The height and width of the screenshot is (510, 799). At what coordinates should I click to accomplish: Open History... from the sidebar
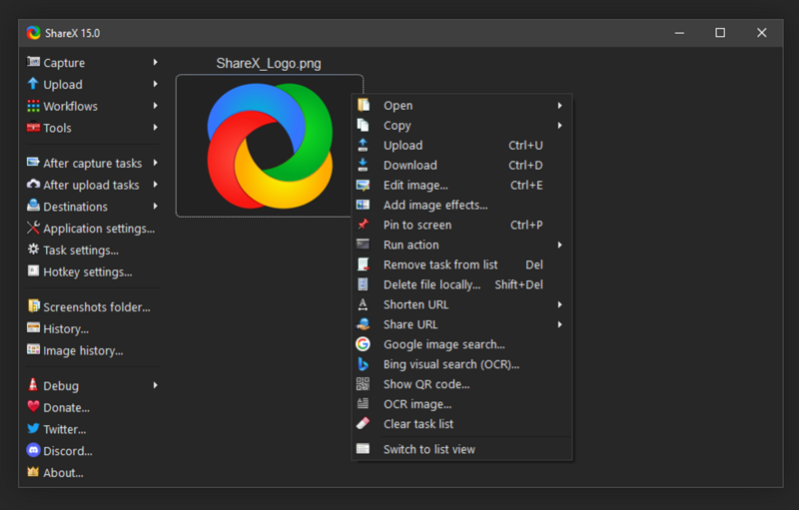[66, 328]
